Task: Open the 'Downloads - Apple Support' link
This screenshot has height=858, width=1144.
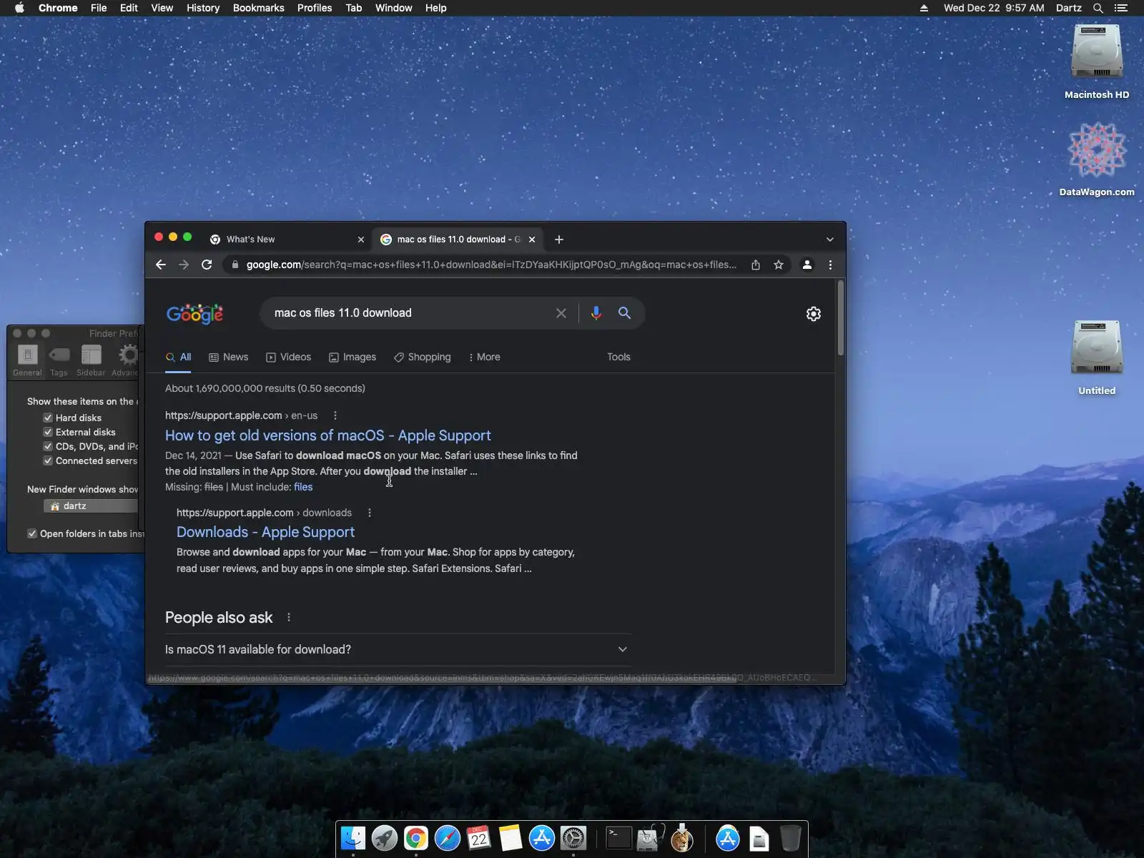Action: [x=265, y=532]
